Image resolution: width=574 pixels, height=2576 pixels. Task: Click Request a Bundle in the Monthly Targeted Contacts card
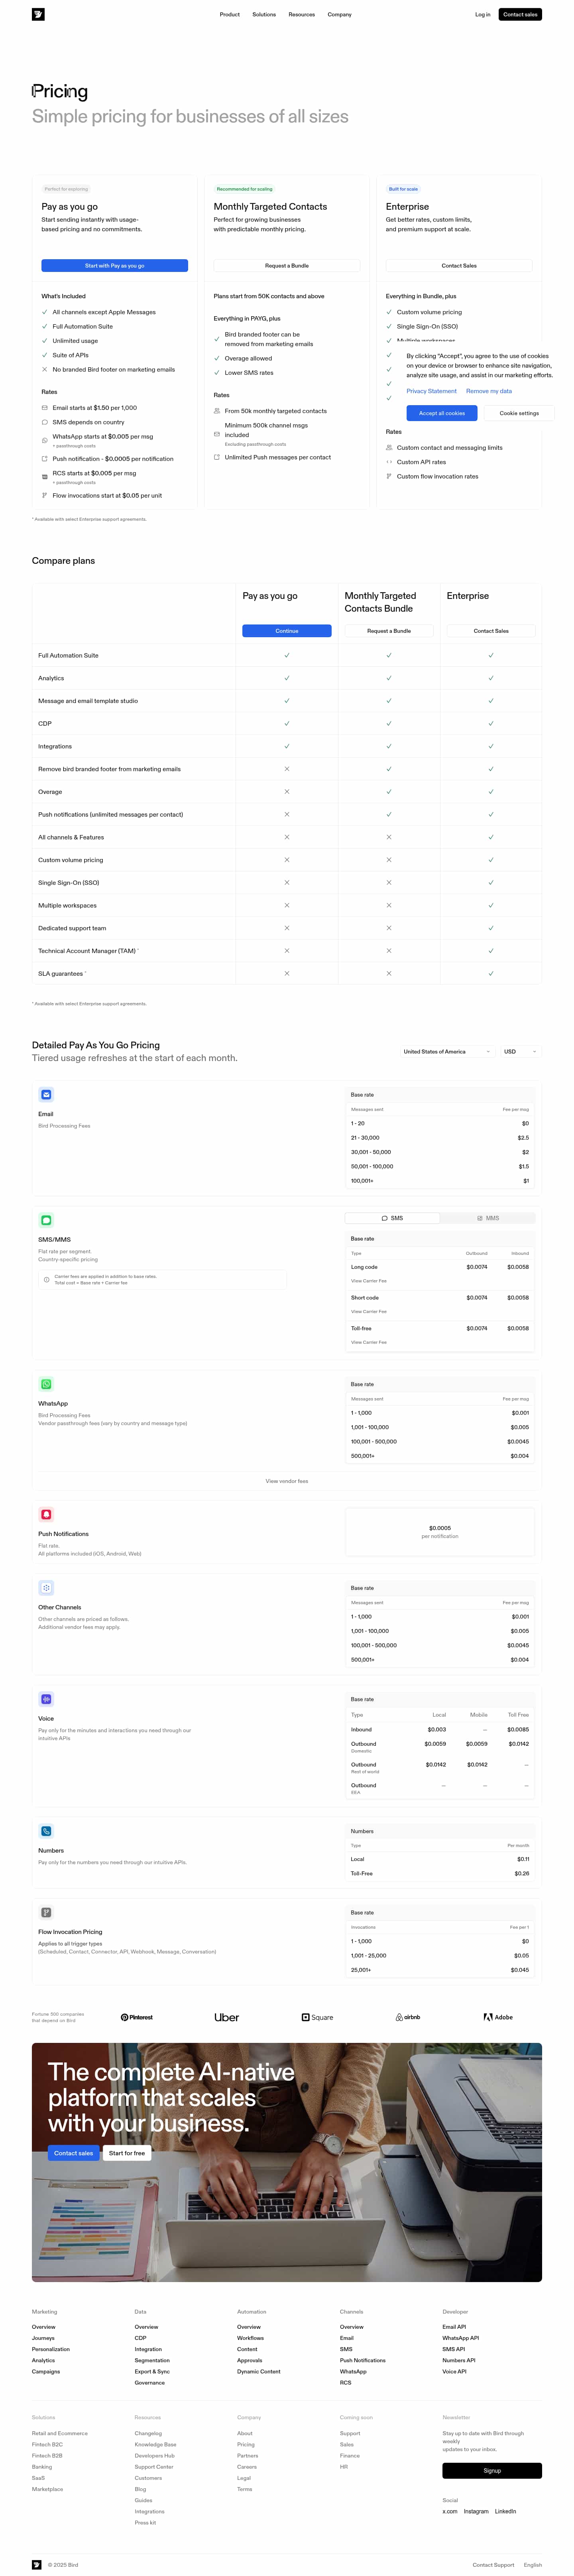tap(287, 266)
